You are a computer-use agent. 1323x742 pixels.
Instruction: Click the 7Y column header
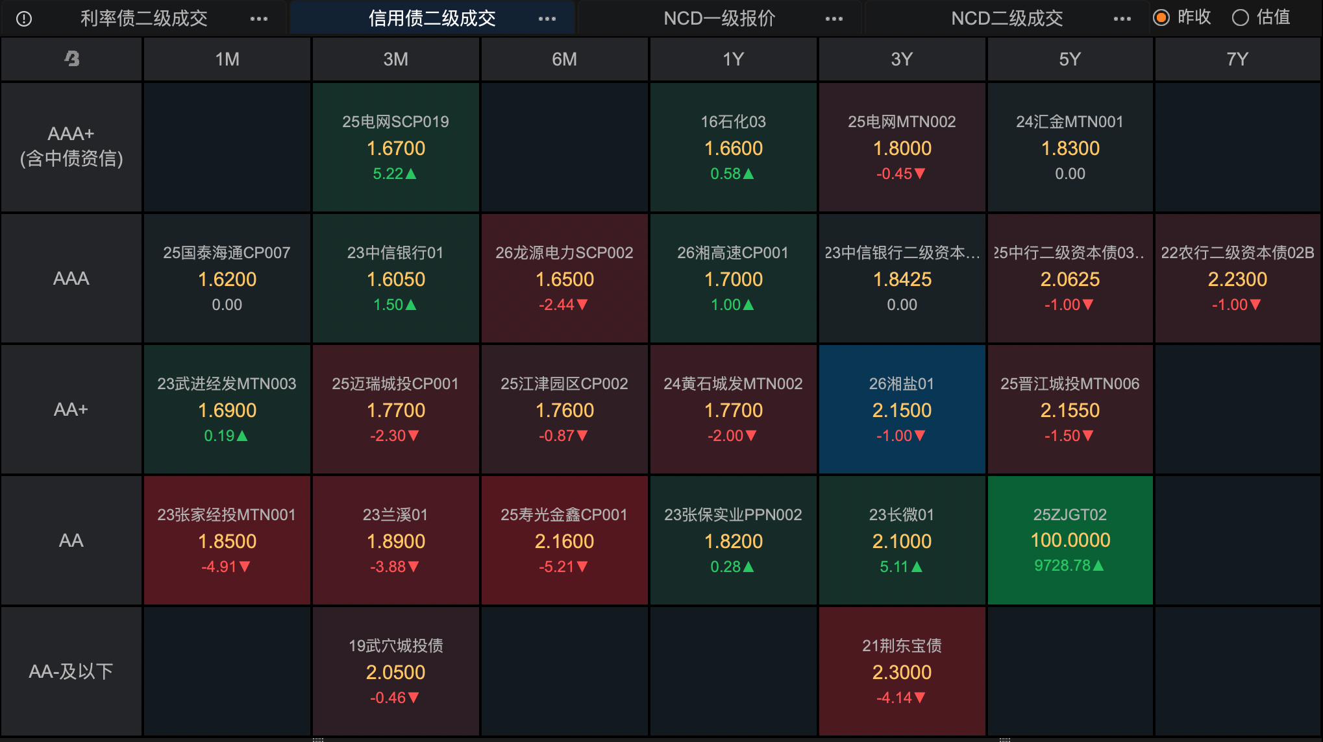(x=1237, y=59)
